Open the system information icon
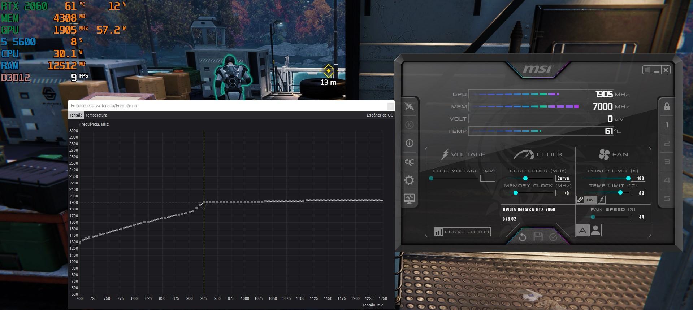693x310 pixels. (409, 143)
